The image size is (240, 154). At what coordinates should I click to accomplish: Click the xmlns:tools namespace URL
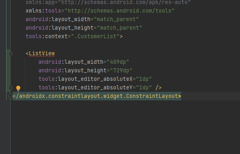tap(119, 11)
